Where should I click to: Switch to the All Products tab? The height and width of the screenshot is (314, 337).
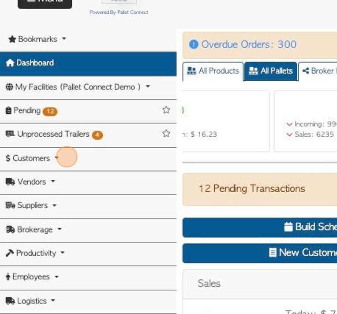coord(213,71)
